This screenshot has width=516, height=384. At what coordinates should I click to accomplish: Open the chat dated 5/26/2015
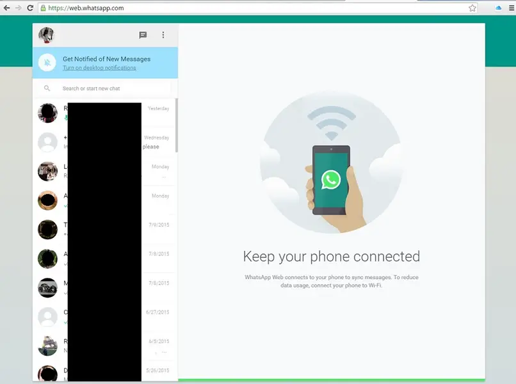(105, 371)
